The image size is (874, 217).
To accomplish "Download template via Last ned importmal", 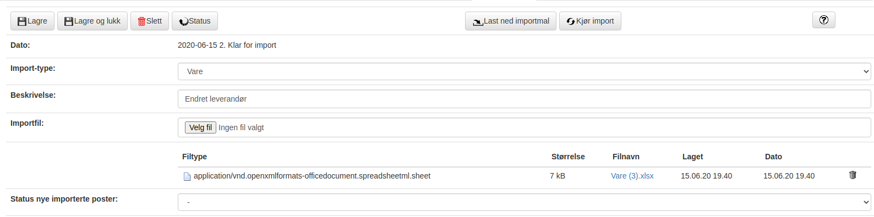I will pyautogui.click(x=511, y=21).
